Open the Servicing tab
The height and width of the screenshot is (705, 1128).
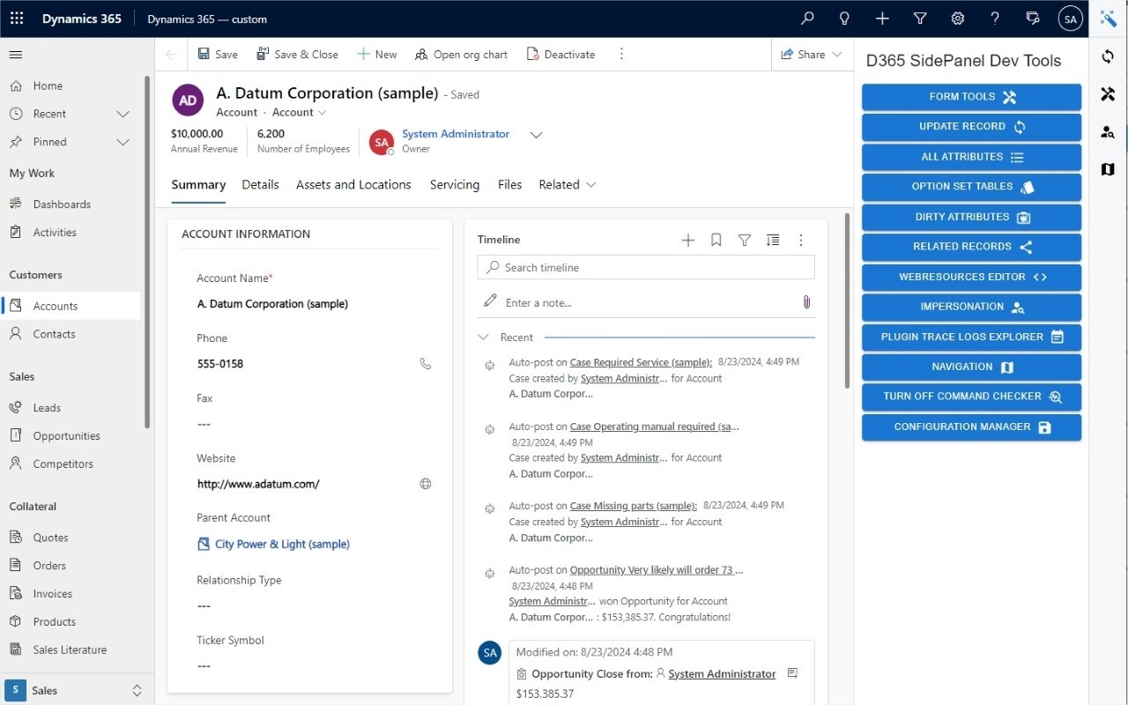(455, 185)
